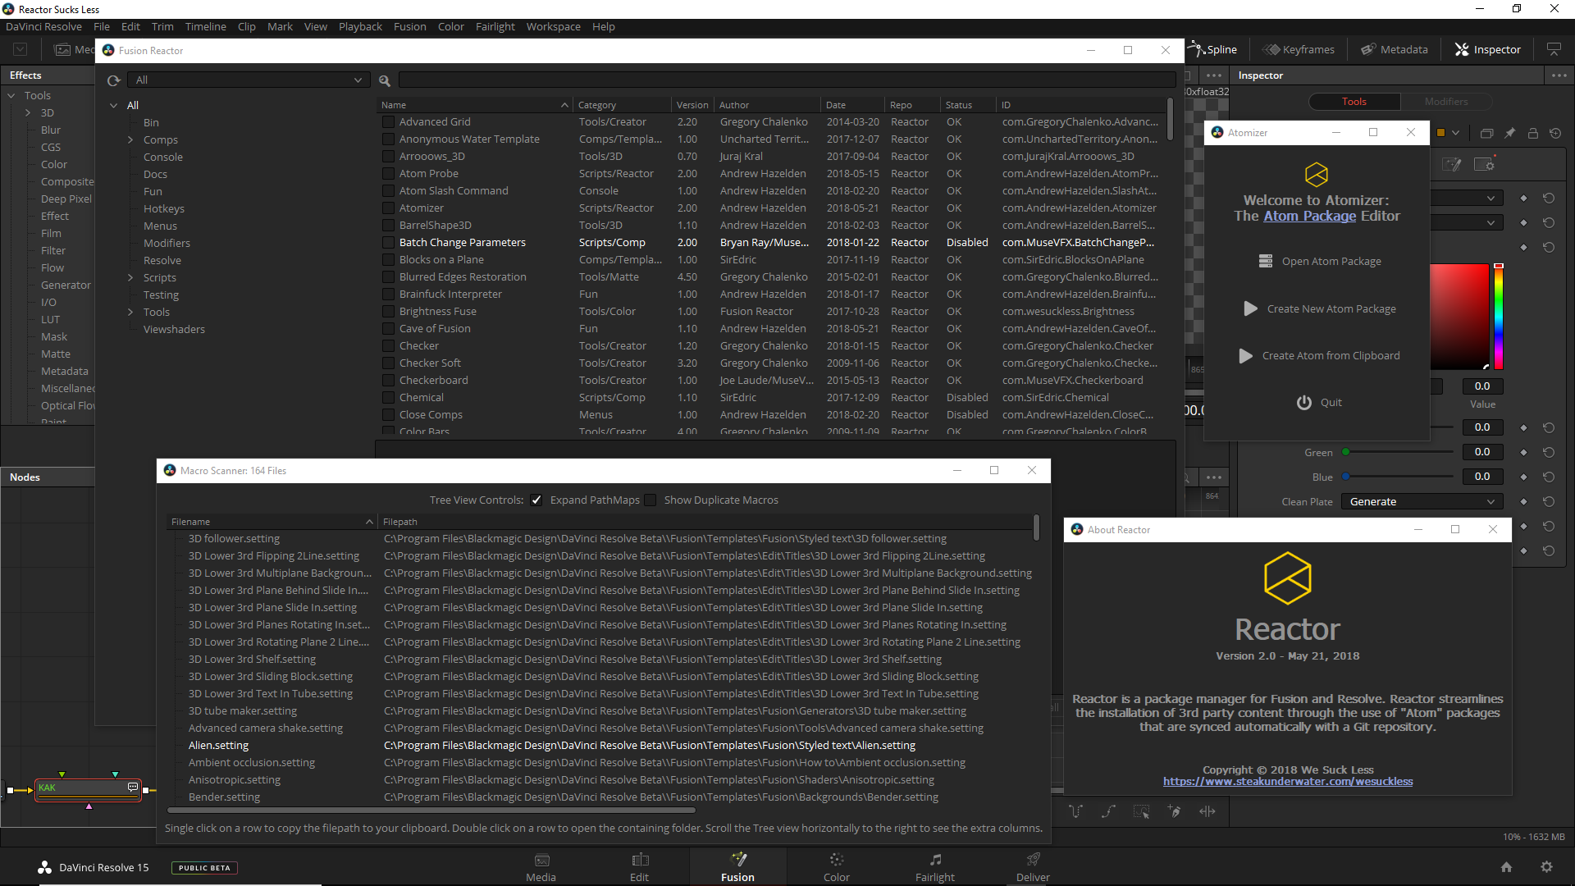The width and height of the screenshot is (1575, 886).
Task: Click the Inspector panel three-dots options icon
Action: [1559, 75]
